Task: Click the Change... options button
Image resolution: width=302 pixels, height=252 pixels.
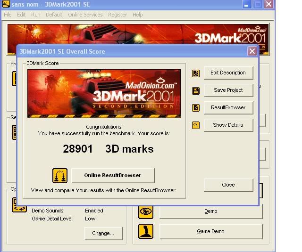Action: (103, 233)
